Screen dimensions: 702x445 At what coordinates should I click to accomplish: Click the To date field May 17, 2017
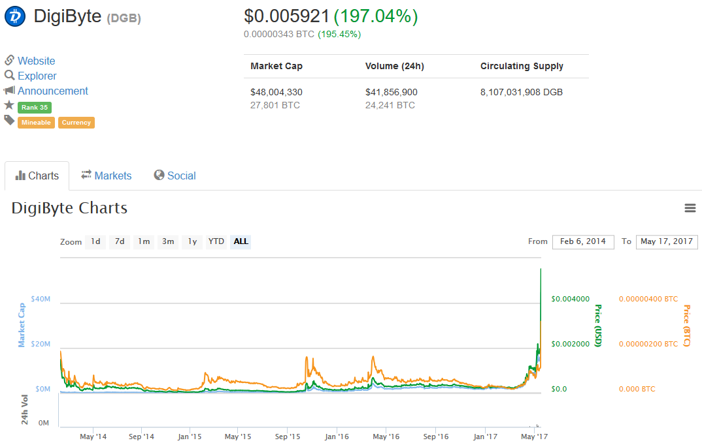coord(667,241)
